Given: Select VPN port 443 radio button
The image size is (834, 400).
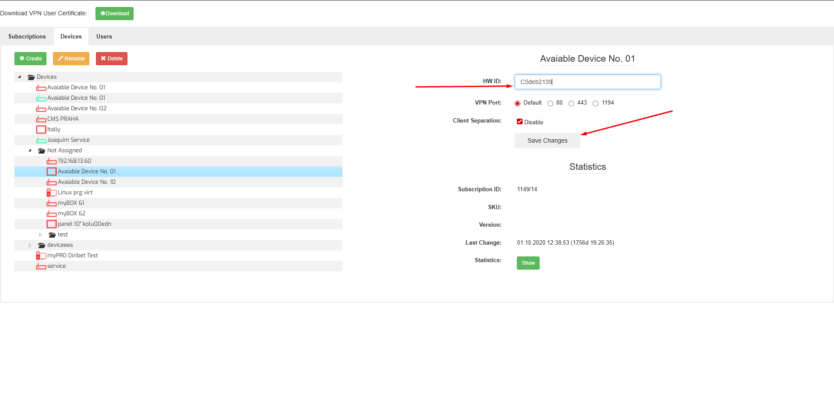Looking at the screenshot, I should tap(571, 104).
